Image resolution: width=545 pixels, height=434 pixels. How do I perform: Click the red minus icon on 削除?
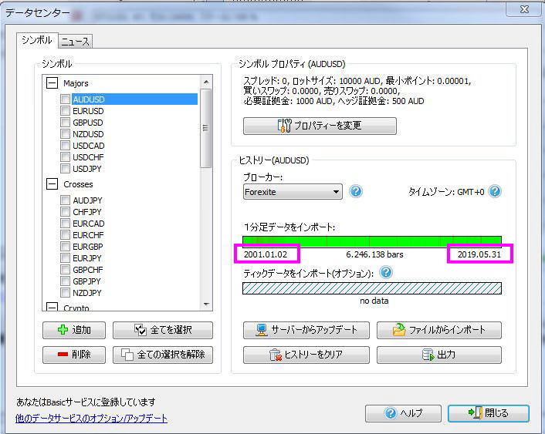pos(63,354)
